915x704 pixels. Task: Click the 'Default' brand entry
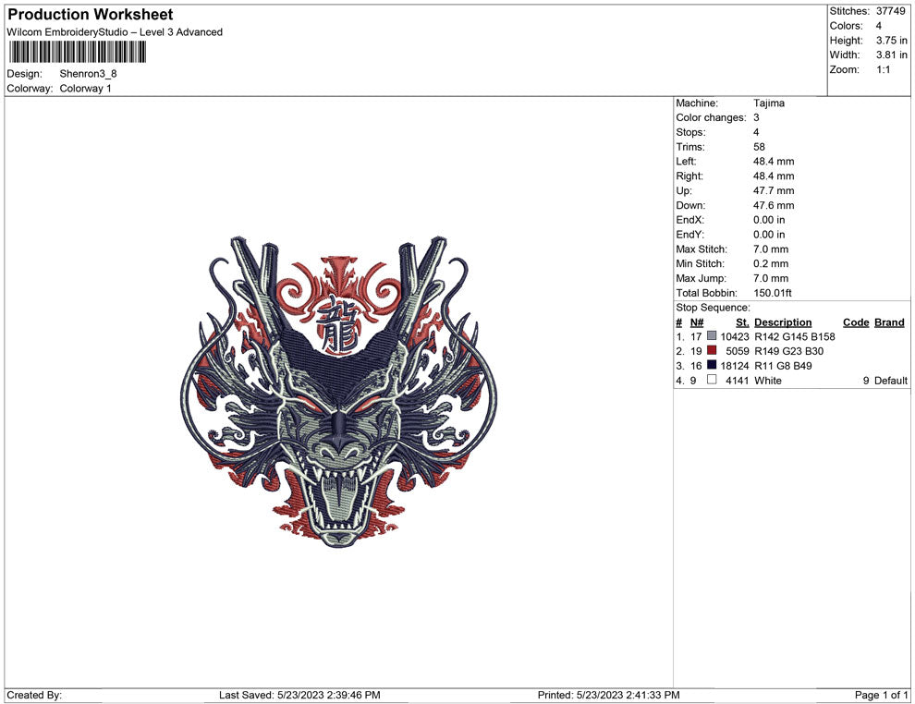(x=891, y=381)
